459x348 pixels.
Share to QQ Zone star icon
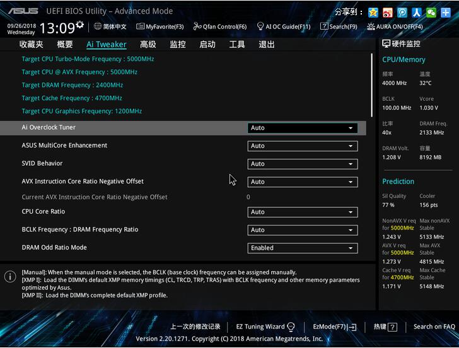pyautogui.click(x=373, y=12)
